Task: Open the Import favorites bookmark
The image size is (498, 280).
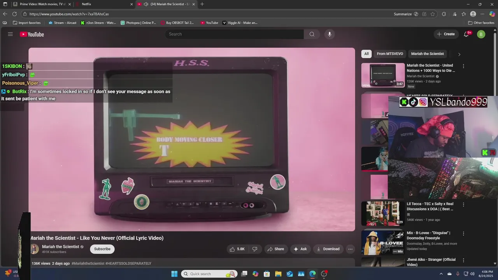Action: pos(26,23)
